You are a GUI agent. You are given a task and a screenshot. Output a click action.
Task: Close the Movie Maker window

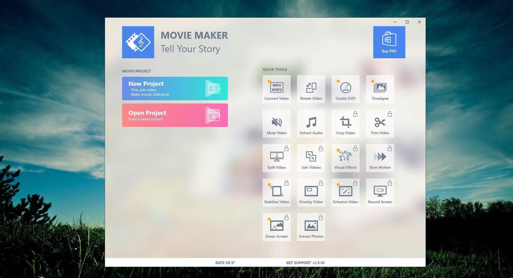[x=419, y=22]
